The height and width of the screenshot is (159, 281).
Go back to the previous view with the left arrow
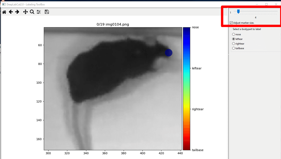(x=11, y=12)
